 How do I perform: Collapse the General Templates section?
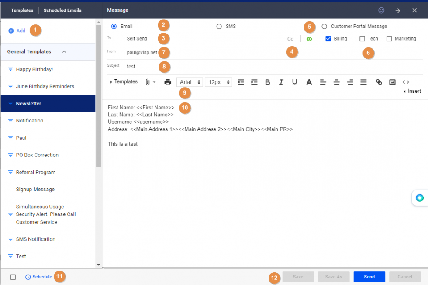tap(64, 51)
